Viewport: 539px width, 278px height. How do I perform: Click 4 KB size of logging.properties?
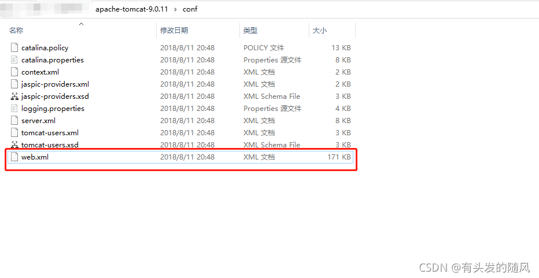[343, 109]
